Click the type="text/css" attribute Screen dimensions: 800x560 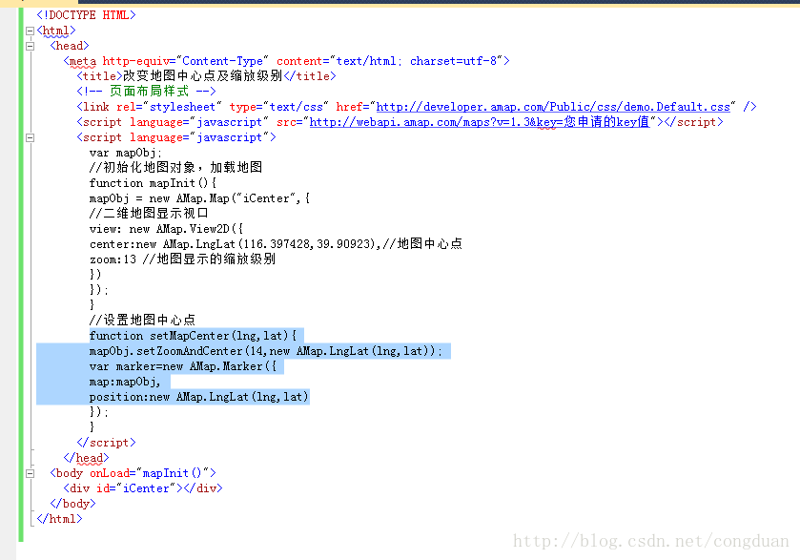[x=278, y=107]
